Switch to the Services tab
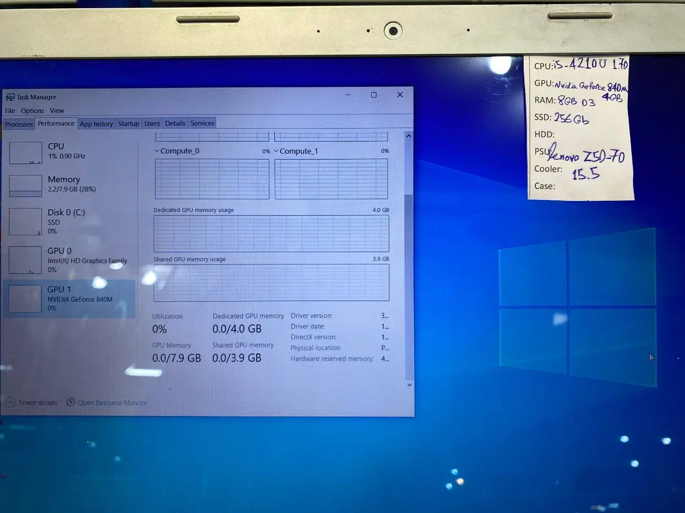Screen dimensions: 685x513 coord(202,123)
